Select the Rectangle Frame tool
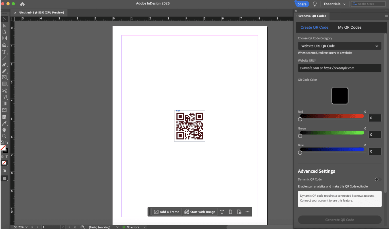Screen dimensions: 390x229 [4, 77]
